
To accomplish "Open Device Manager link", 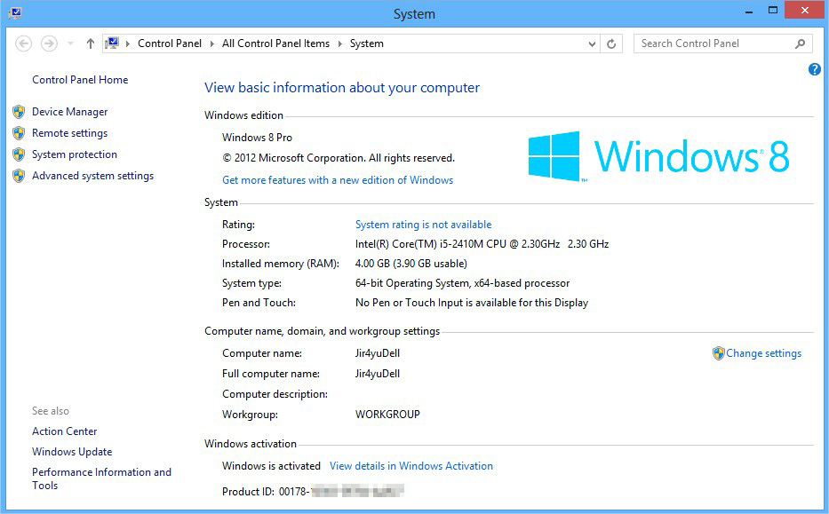I will (x=70, y=112).
